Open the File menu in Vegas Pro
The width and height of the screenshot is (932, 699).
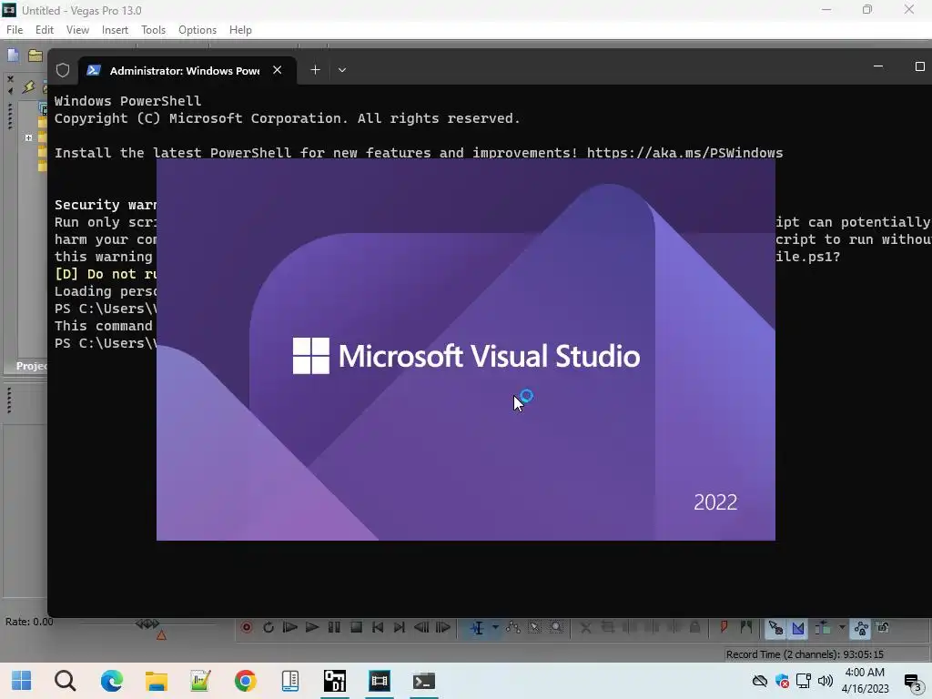coord(15,30)
